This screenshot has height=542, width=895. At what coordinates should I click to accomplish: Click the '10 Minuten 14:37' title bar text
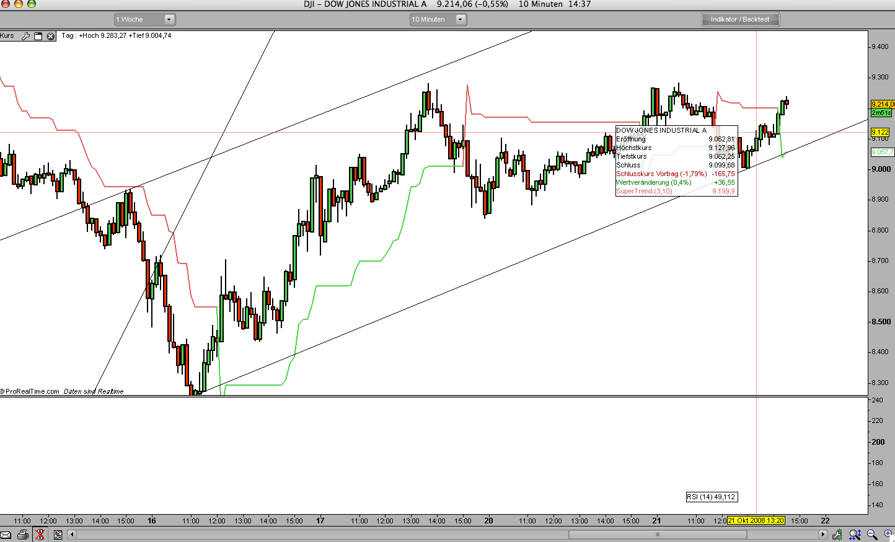pos(555,4)
